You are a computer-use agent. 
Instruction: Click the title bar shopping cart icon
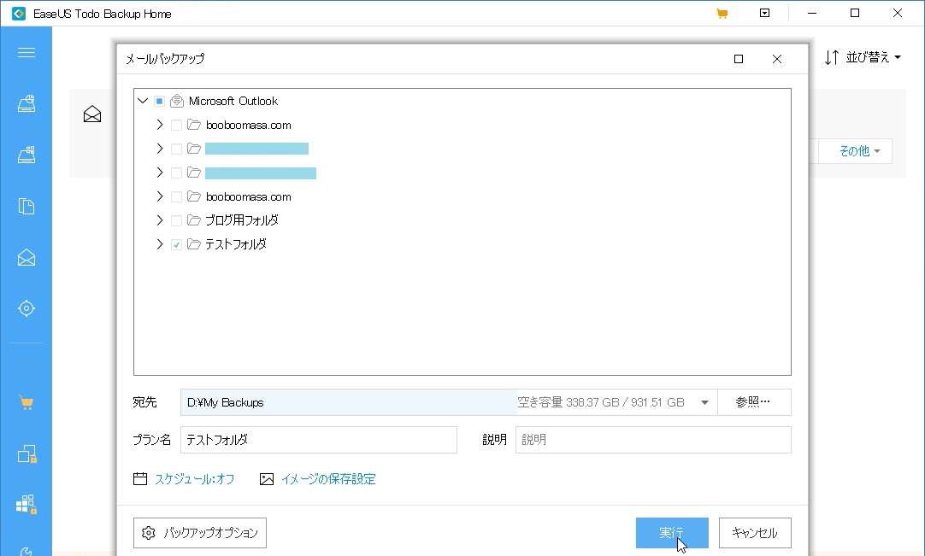[722, 14]
